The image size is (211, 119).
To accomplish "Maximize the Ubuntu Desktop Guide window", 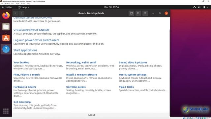I will coord(160,13).
